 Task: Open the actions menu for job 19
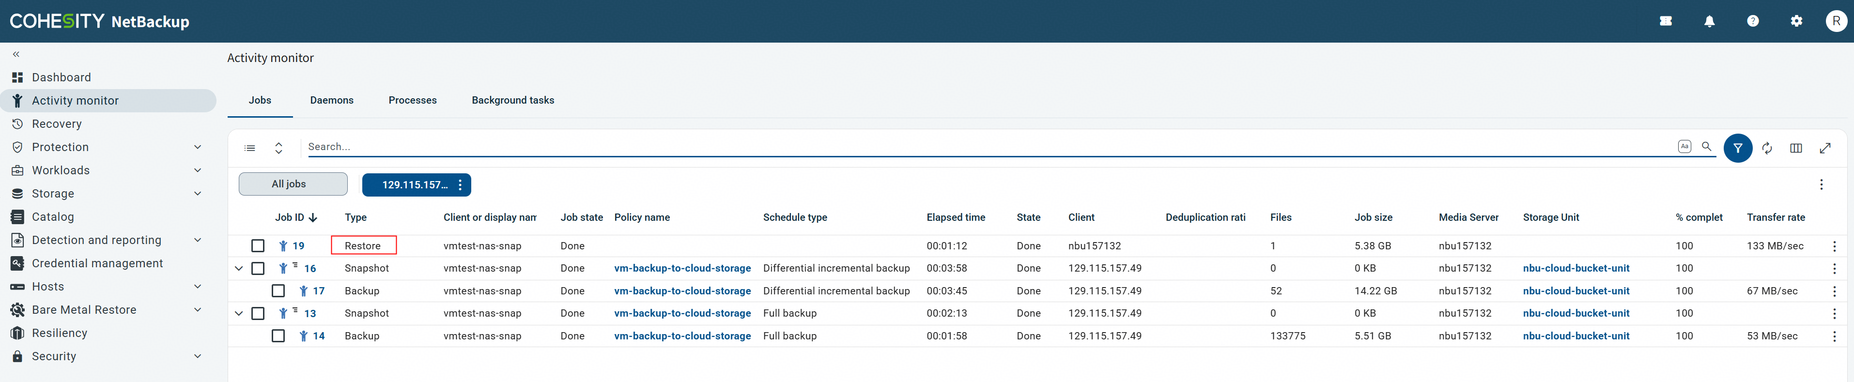coord(1834,246)
